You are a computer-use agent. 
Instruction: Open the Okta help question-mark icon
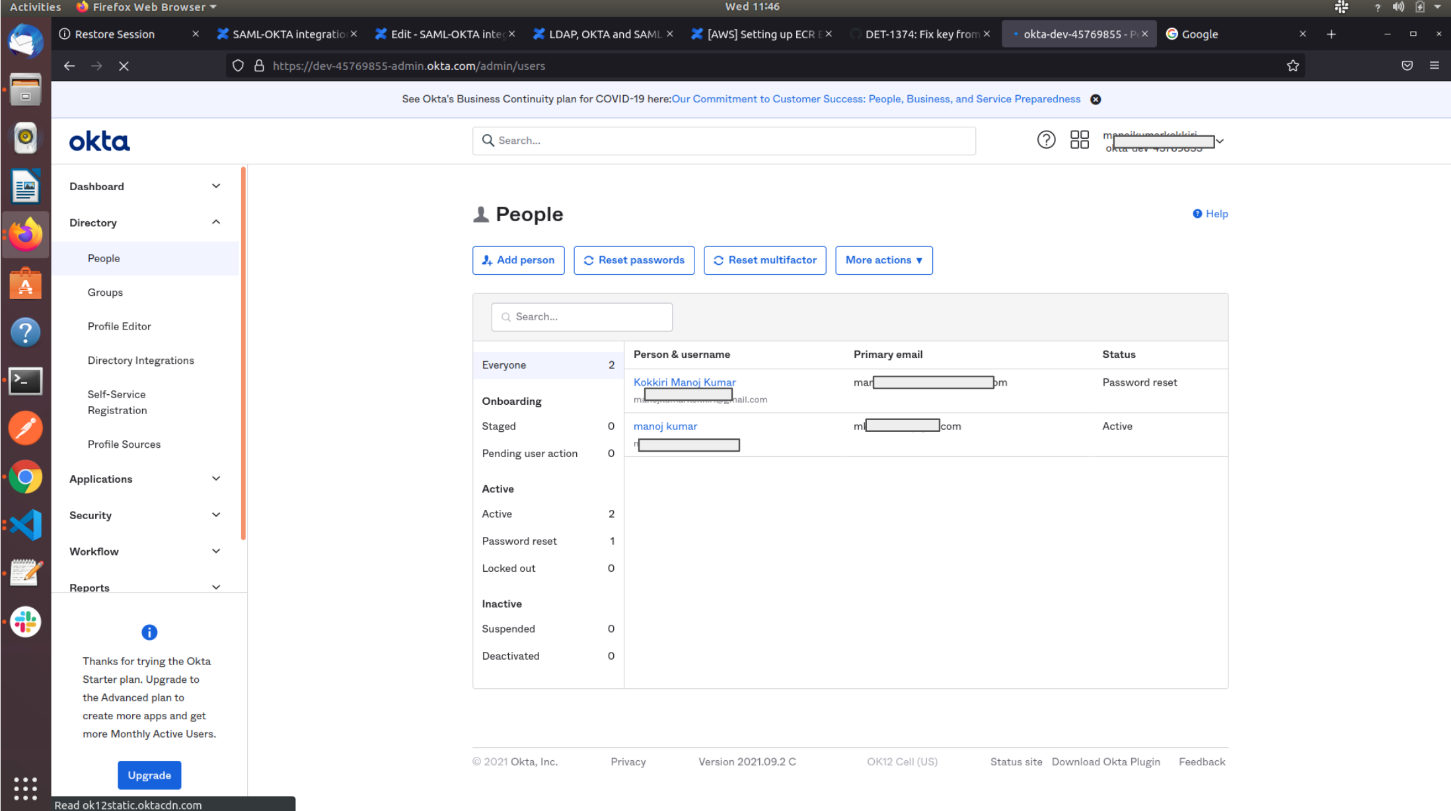click(x=1046, y=140)
